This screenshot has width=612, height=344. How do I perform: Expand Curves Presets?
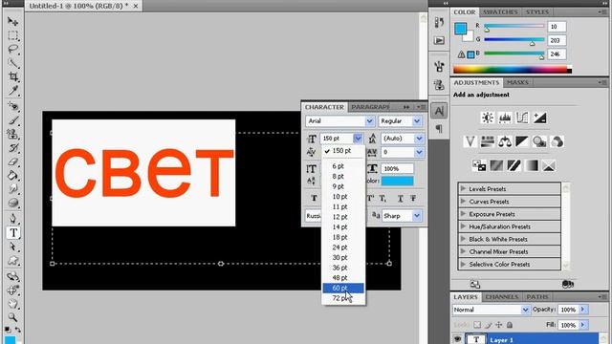[x=463, y=202]
